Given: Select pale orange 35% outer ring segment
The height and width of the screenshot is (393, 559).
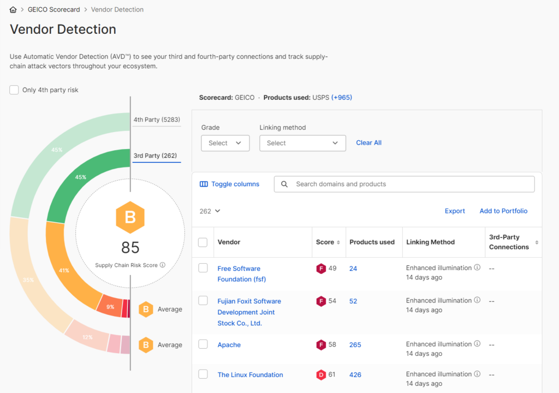Looking at the screenshot, I should tap(28, 280).
